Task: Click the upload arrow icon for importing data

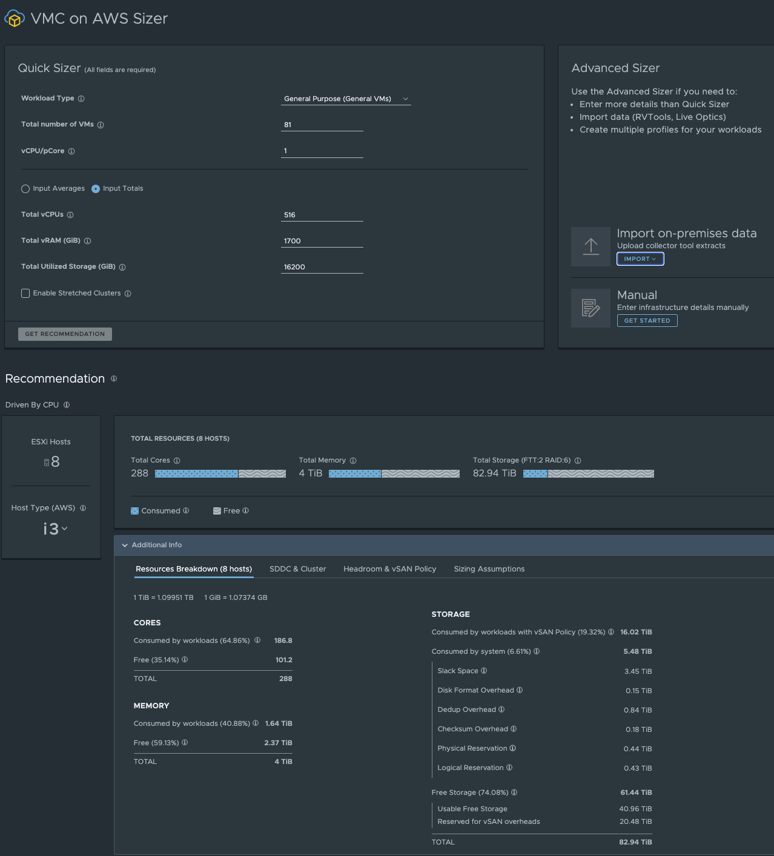Action: pyautogui.click(x=591, y=246)
